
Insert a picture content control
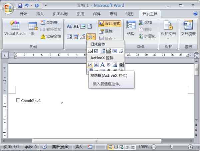coord(83,26)
